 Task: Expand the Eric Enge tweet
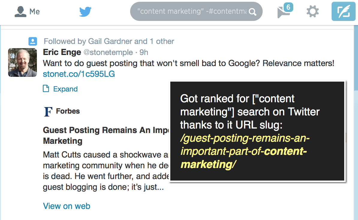(x=65, y=89)
